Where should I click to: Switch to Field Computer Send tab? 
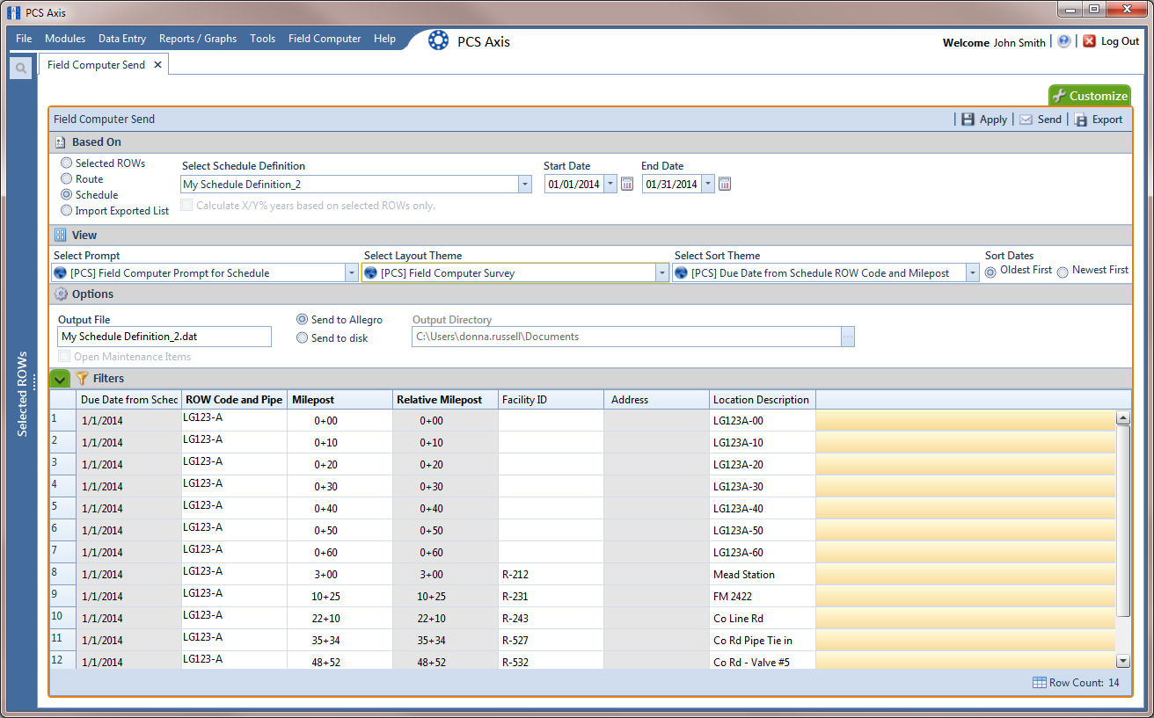96,65
